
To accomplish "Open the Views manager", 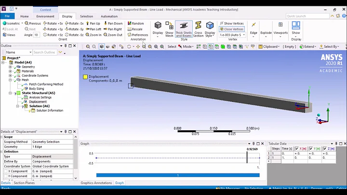I will coord(9,35).
